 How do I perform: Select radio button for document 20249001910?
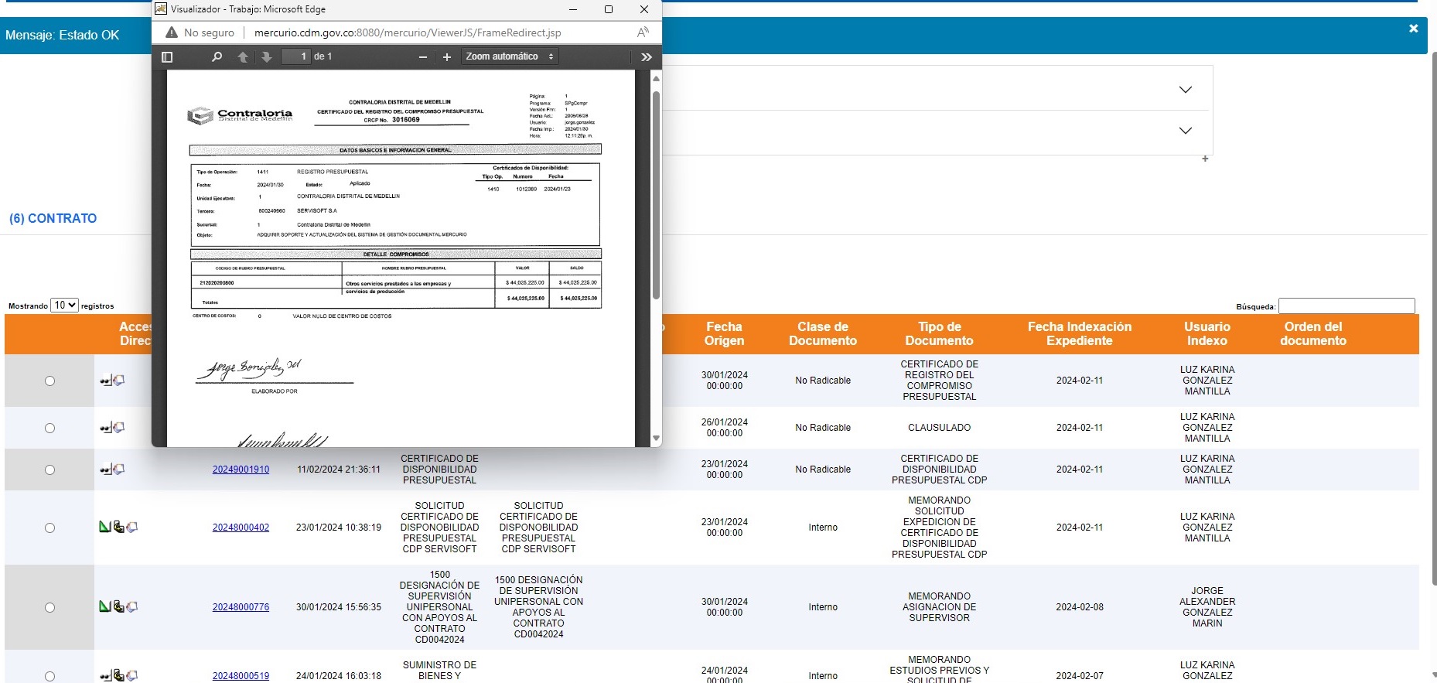49,470
